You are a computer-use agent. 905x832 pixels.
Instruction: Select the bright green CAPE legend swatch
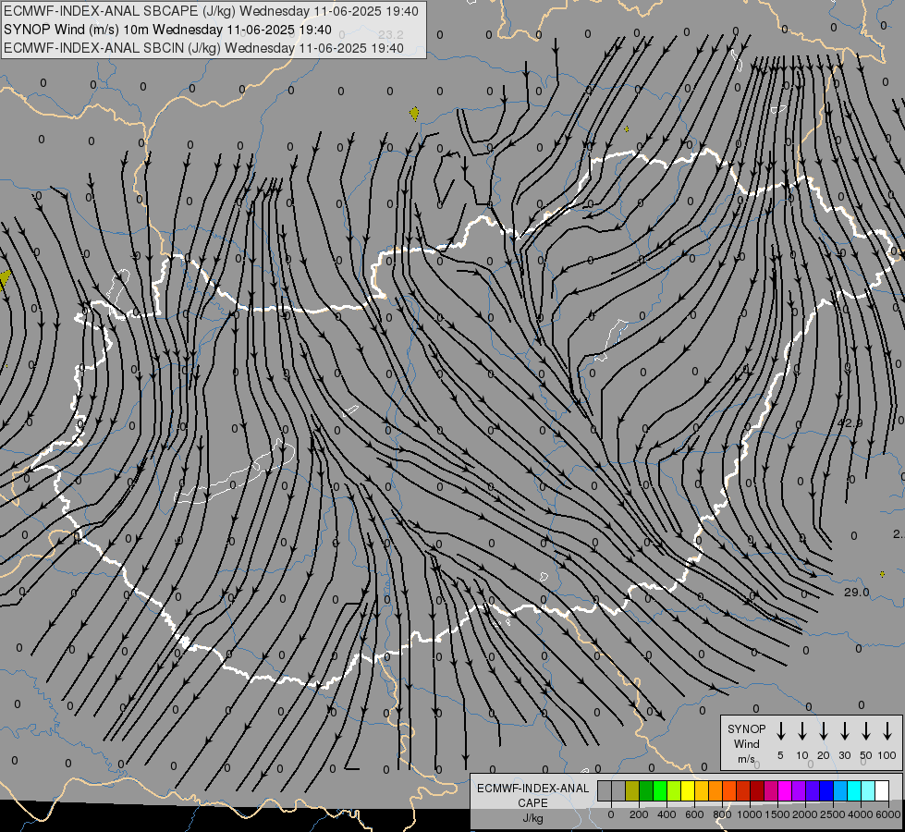coord(660,790)
